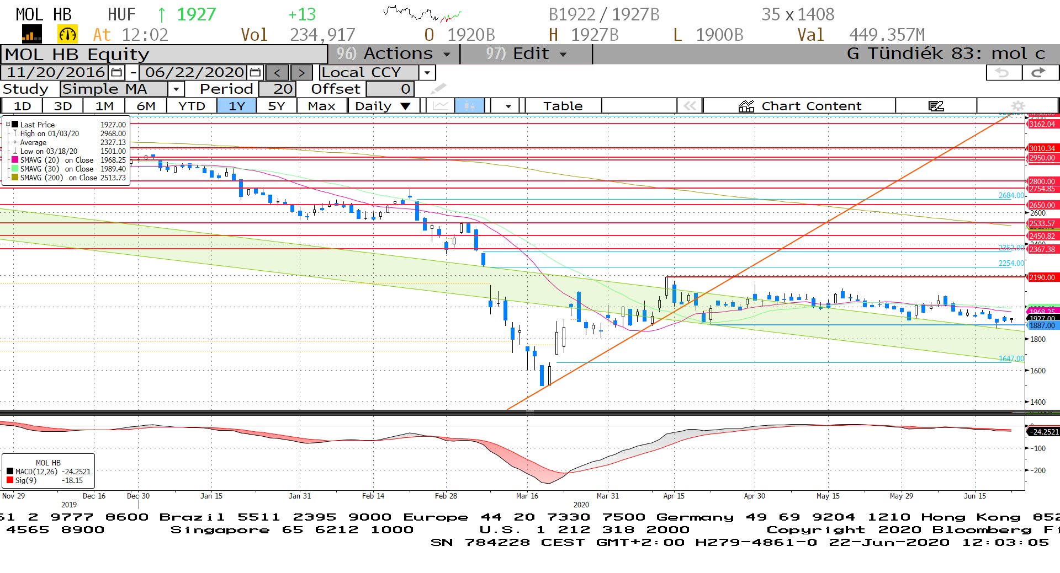Click the -24.2521 MACD axis label

pyautogui.click(x=1042, y=432)
